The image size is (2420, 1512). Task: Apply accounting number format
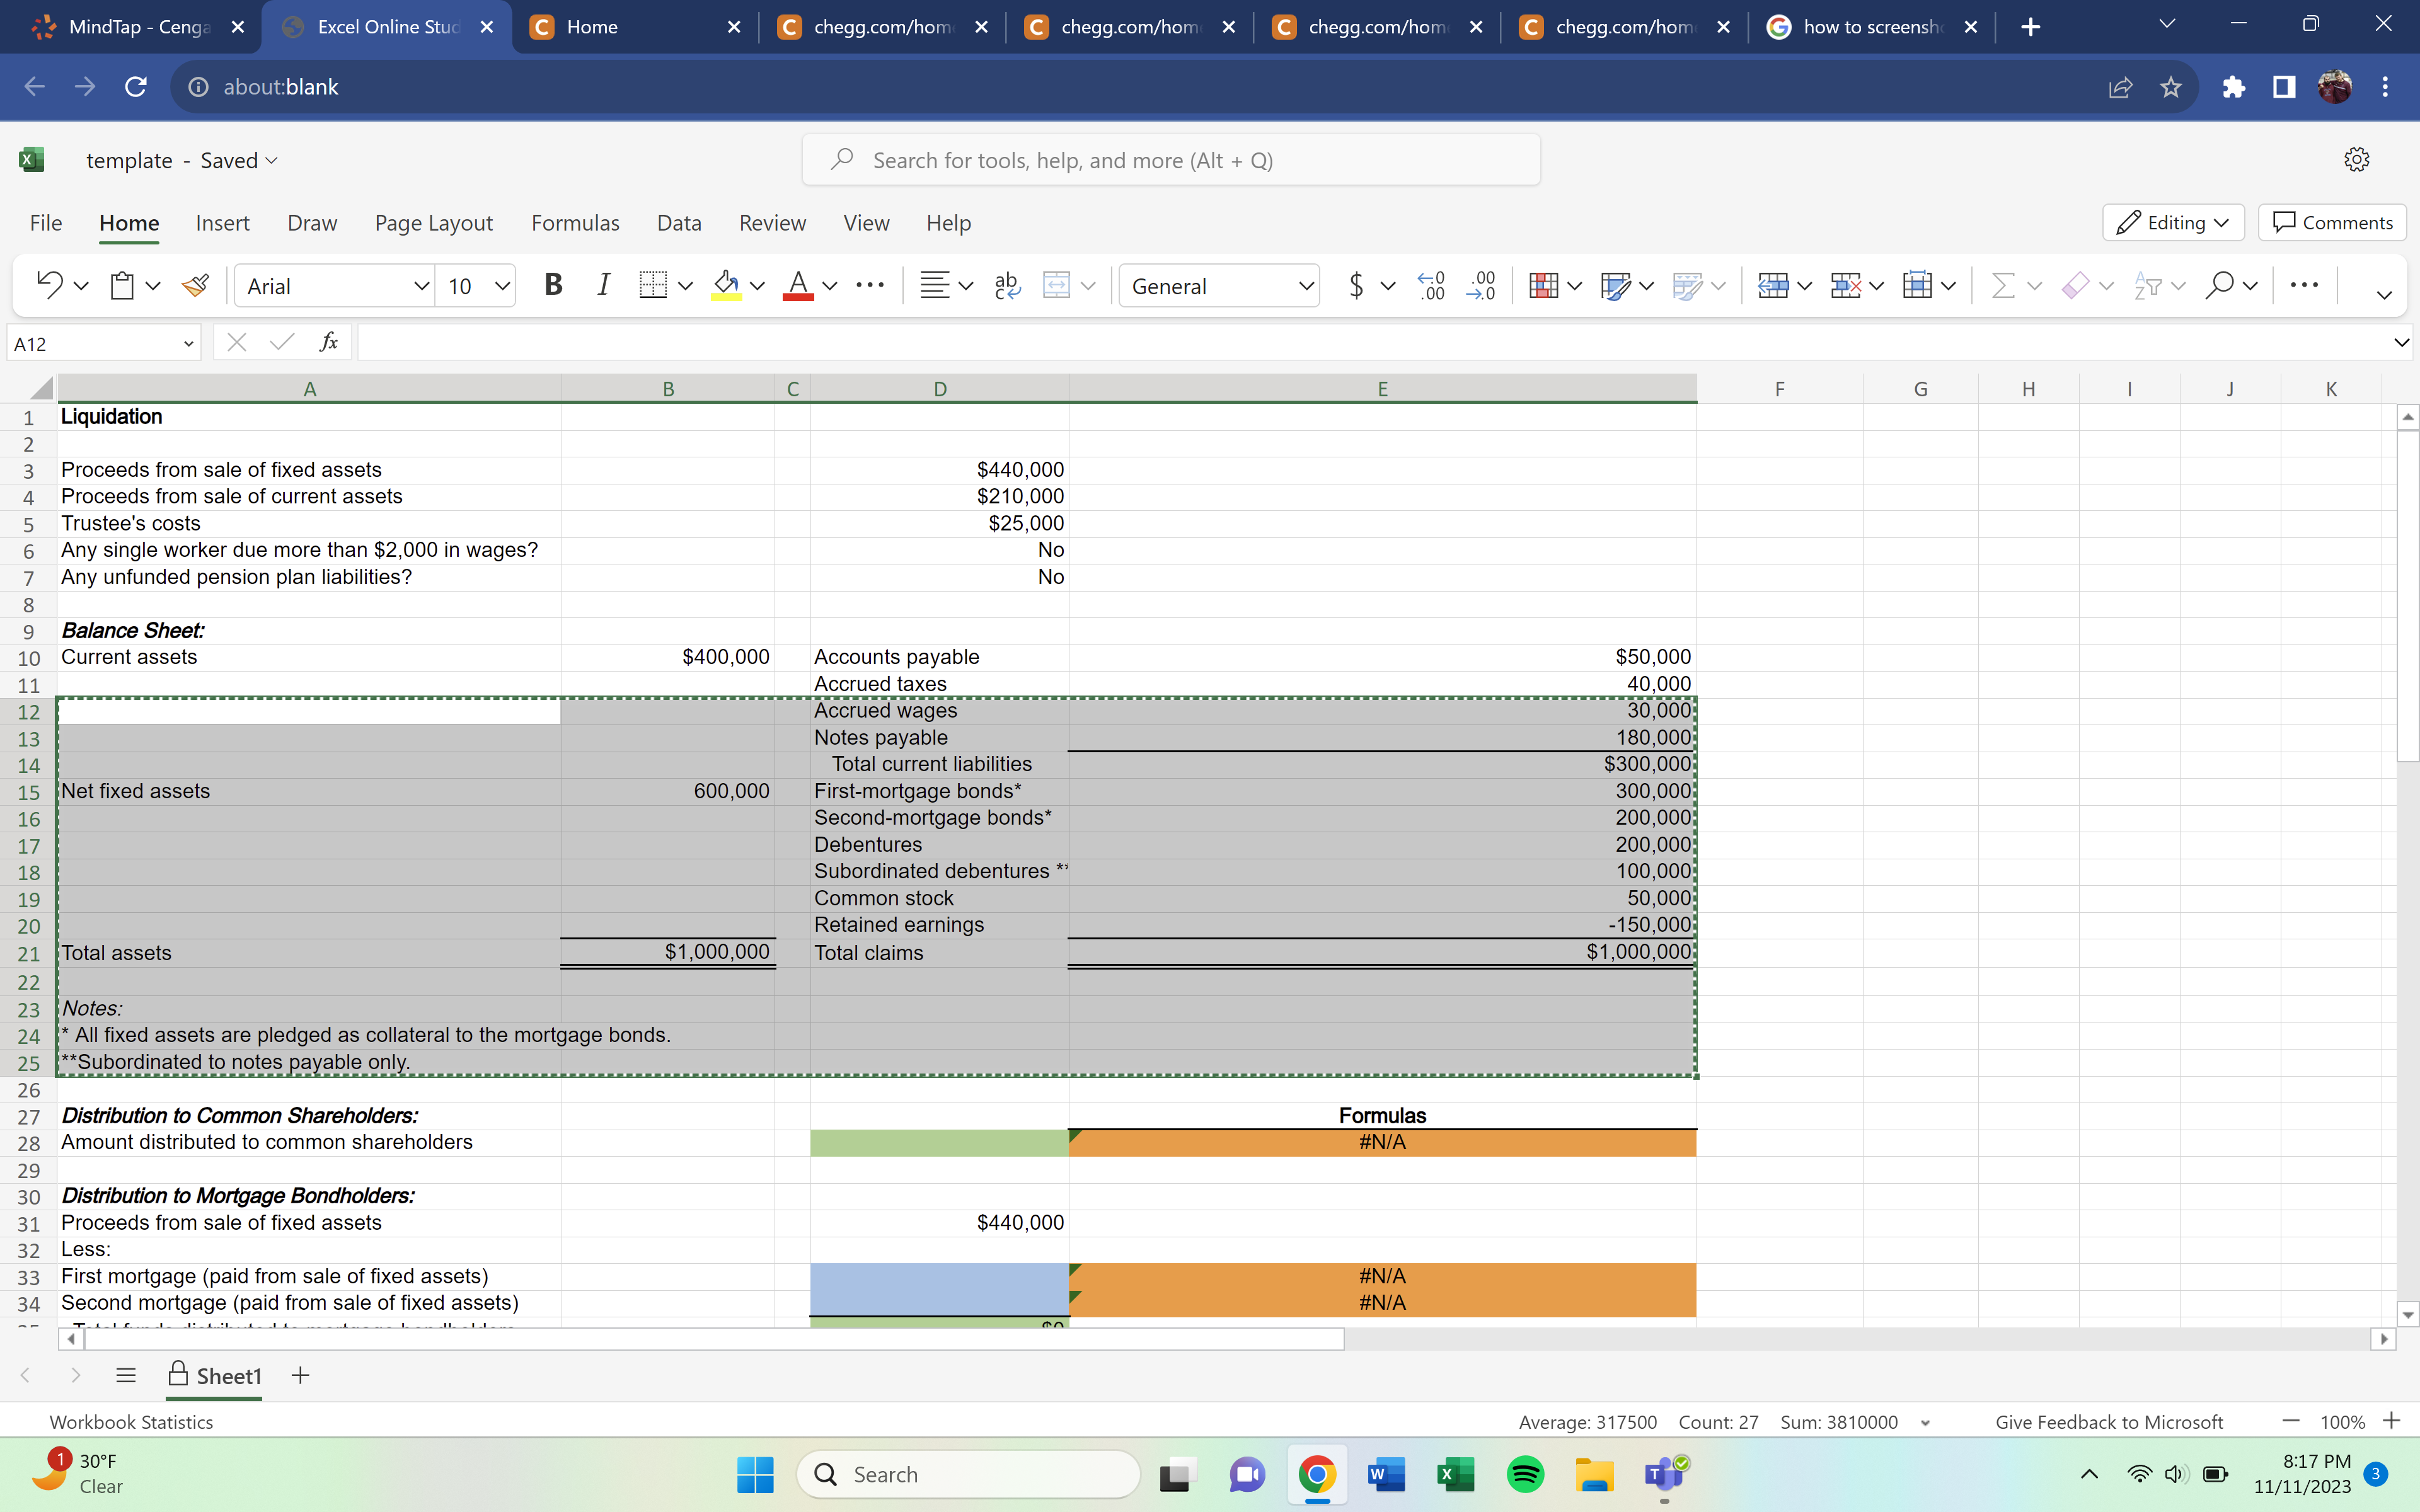pos(1356,285)
